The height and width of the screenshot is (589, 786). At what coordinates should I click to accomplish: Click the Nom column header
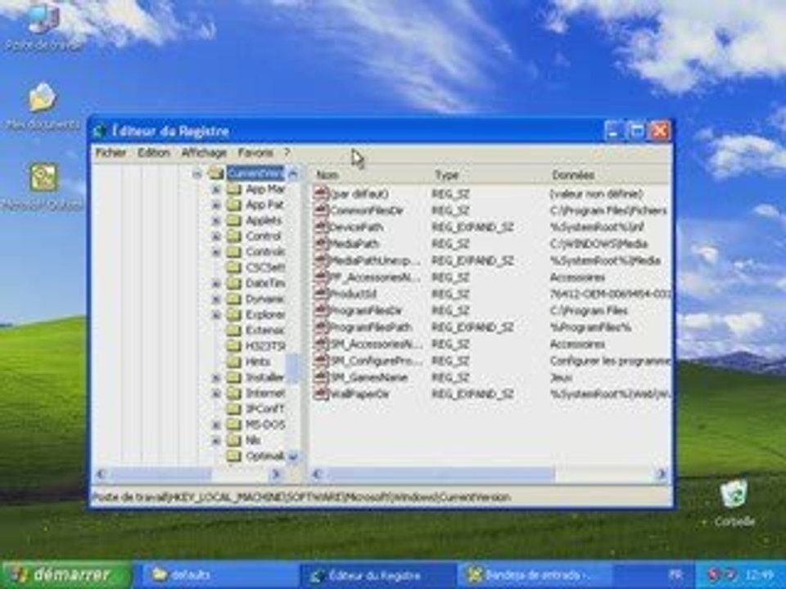coord(370,175)
